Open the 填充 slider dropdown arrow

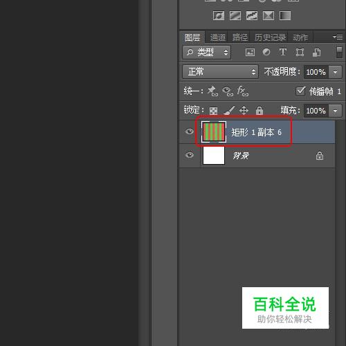(x=335, y=111)
